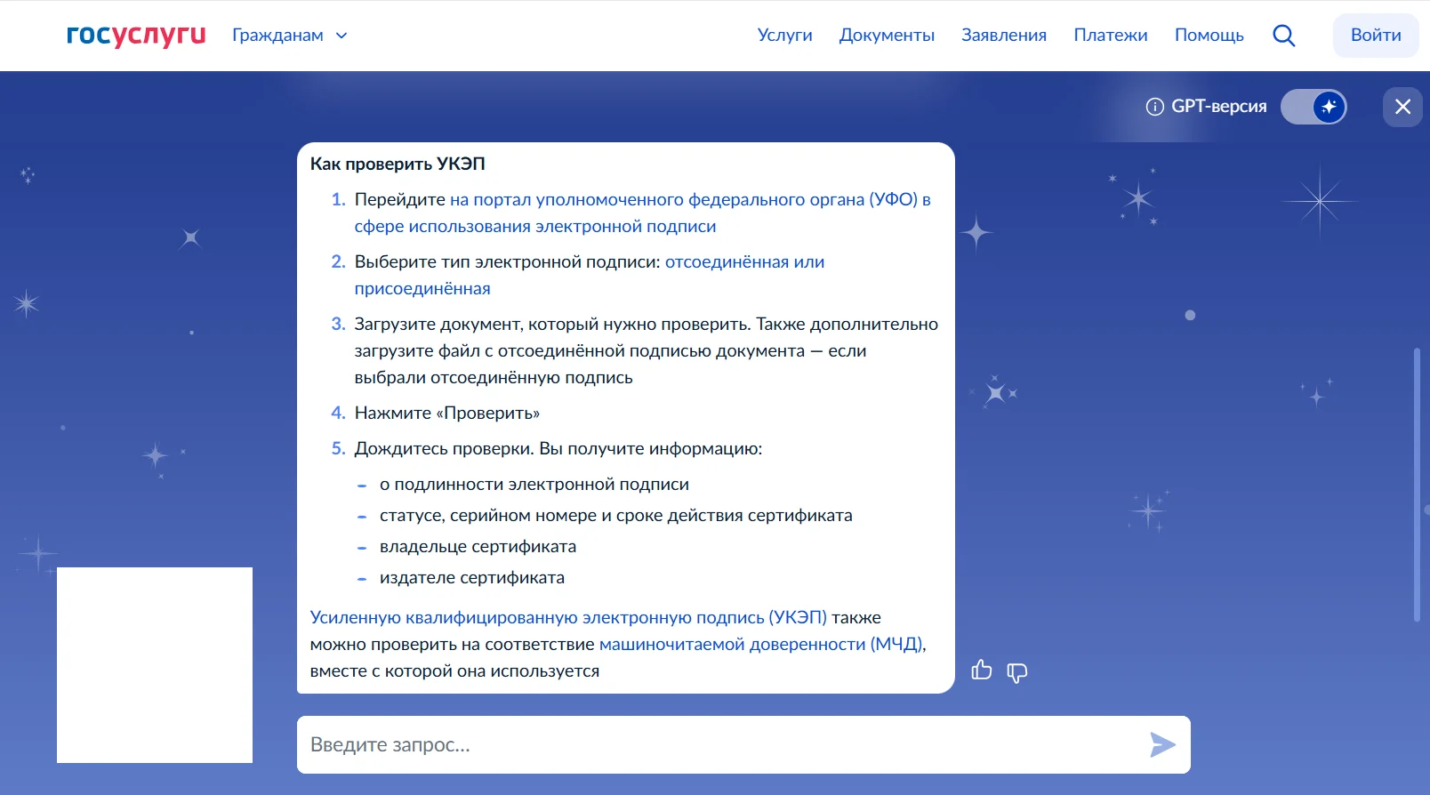Expand the Гражданам dropdown
Image resolution: width=1430 pixels, height=795 pixels.
[289, 36]
